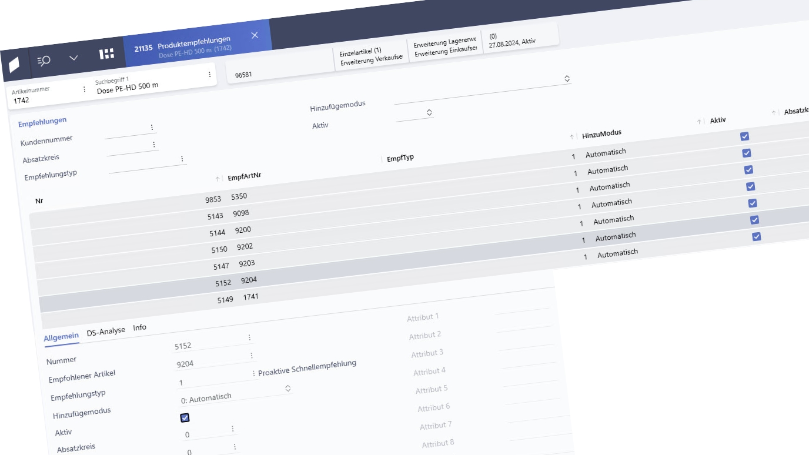Screen dimensions: 809x455
Task: Select table cell 5144
Action: 217,233
